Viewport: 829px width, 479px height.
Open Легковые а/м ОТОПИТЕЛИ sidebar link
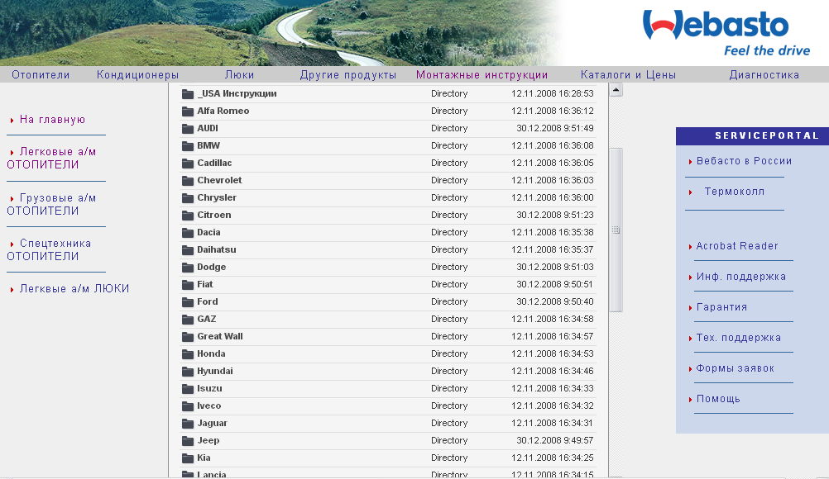(x=51, y=158)
